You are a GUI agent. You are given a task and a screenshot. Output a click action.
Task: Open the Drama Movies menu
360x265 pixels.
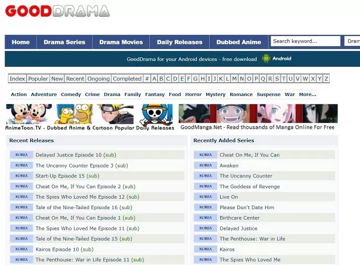(x=121, y=42)
